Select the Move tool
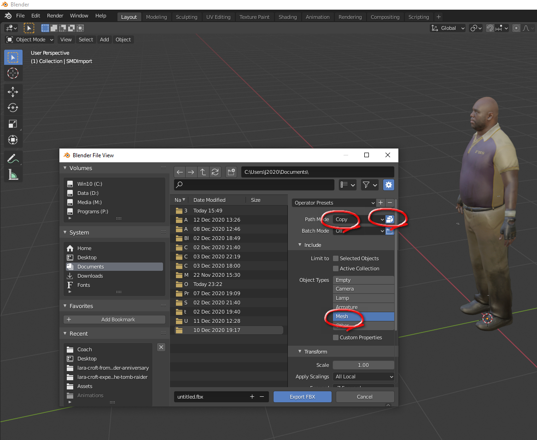The image size is (537, 440). [13, 91]
